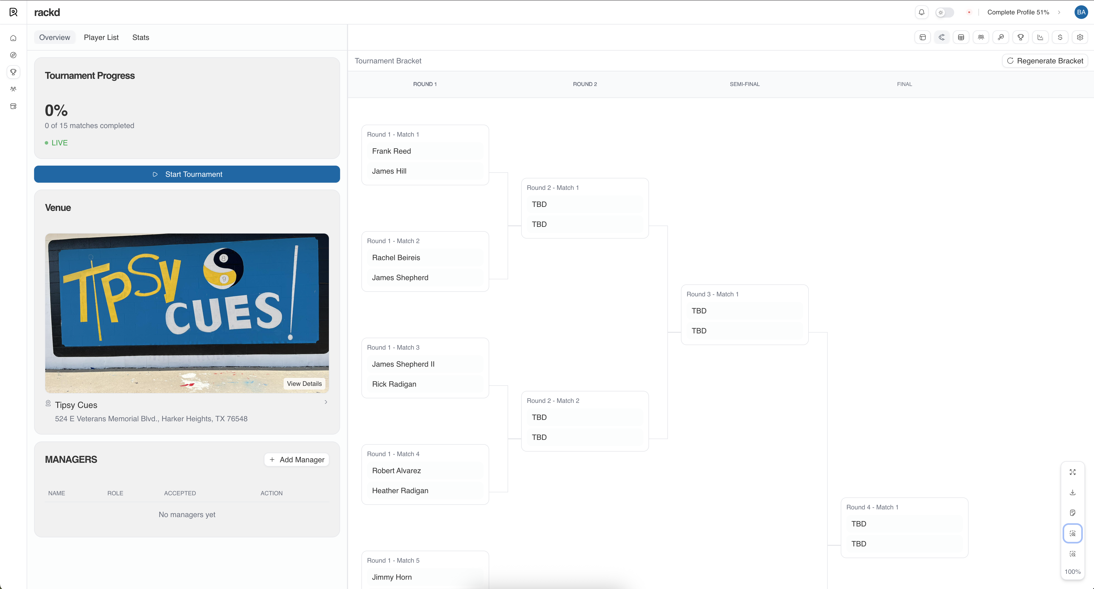Click the table grid view icon

(961, 37)
